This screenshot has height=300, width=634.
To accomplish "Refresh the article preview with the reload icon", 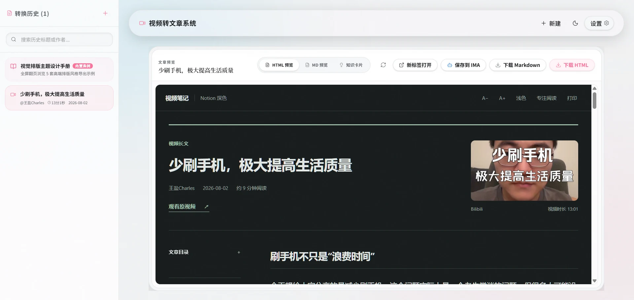I will [383, 65].
